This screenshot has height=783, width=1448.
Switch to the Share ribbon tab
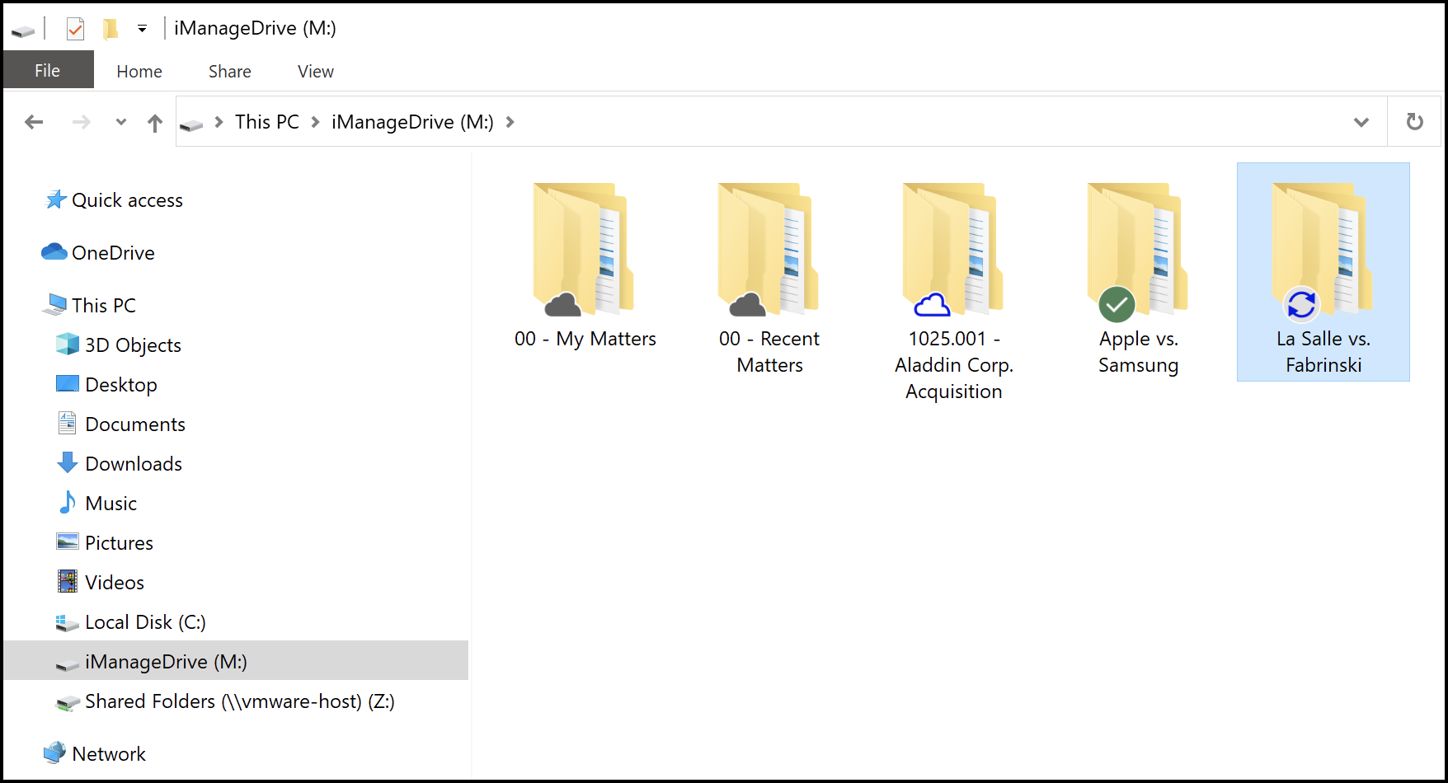[229, 72]
